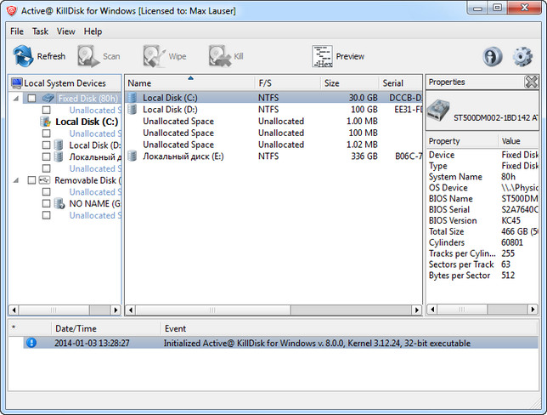
Task: Select the Initialized KillDisk event log entry
Action: (x=281, y=343)
